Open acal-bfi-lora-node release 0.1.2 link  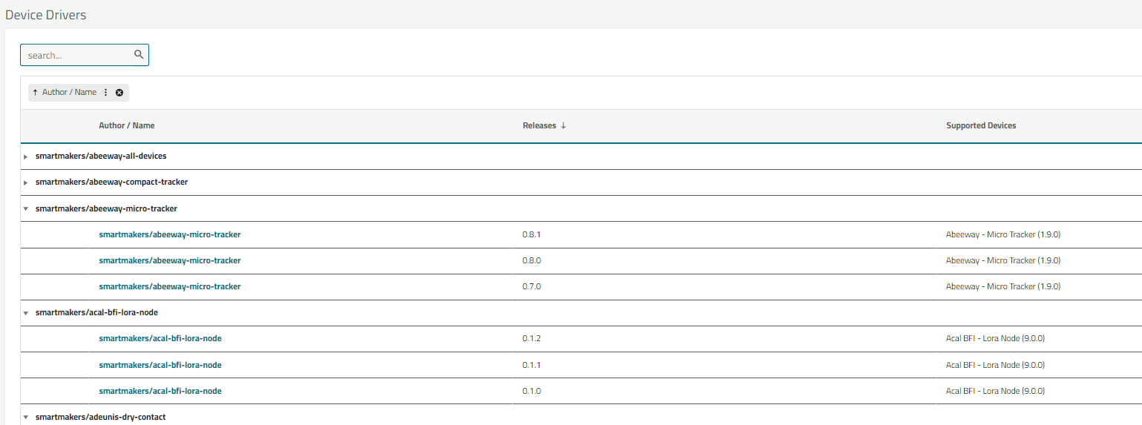point(160,338)
